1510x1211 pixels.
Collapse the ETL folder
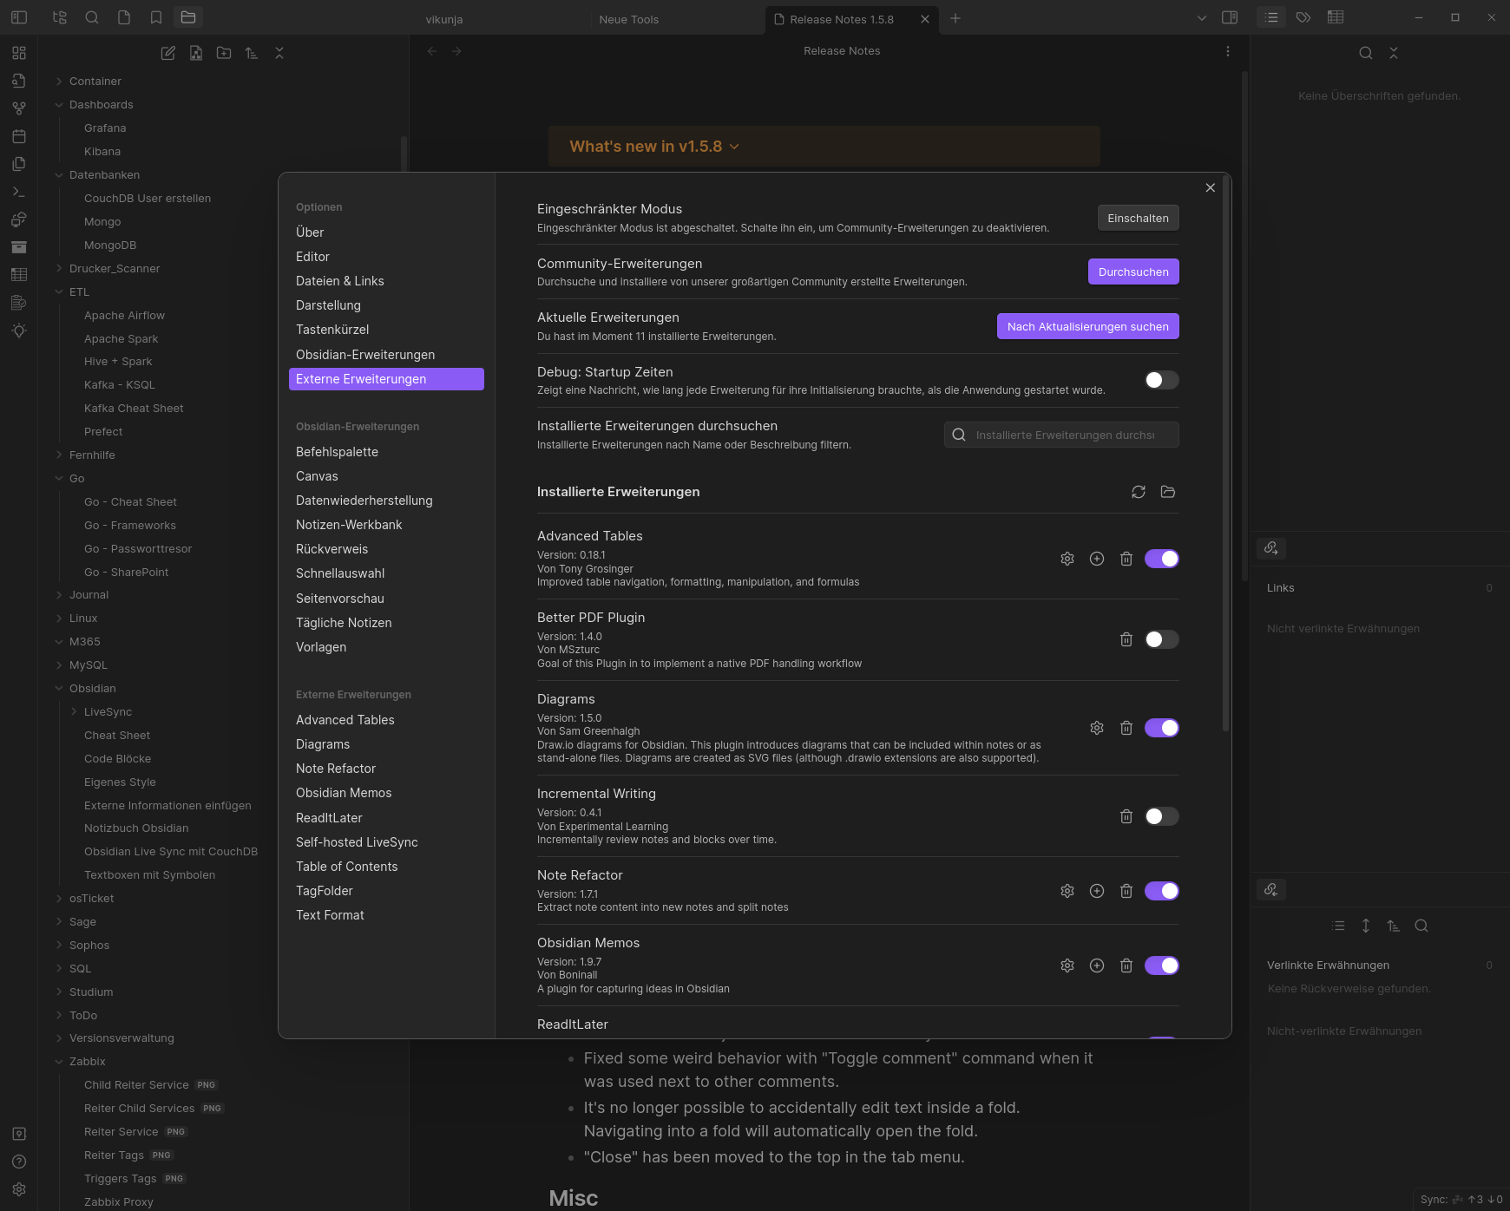pos(59,292)
